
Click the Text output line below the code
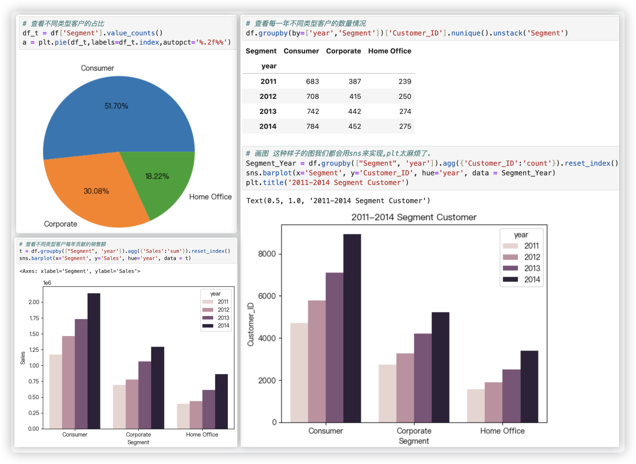pos(338,201)
